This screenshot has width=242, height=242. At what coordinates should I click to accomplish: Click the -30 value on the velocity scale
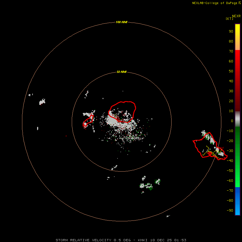[230, 151]
